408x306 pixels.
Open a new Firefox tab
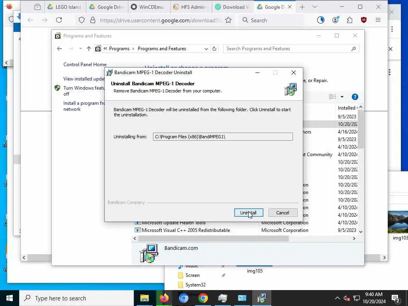(302, 7)
